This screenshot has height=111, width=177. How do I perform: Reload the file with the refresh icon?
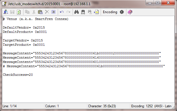pos(19,12)
